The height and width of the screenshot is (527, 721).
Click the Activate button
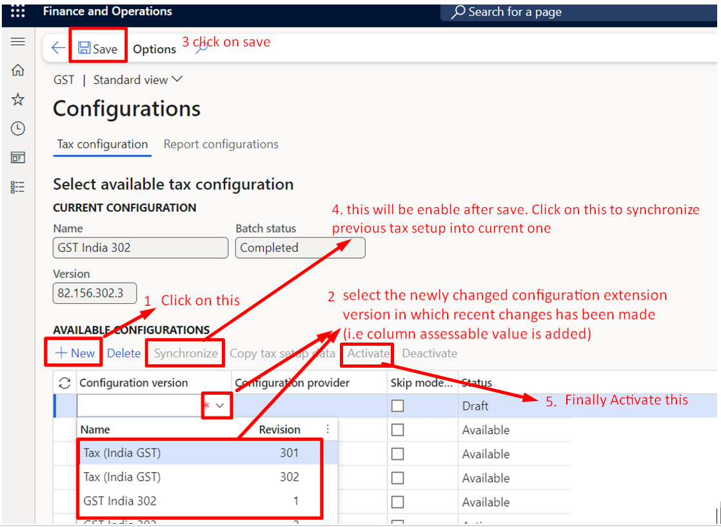[x=368, y=353]
